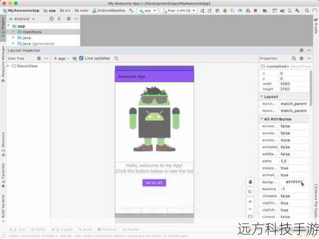Open the '+ app' process selector dropdown
The width and height of the screenshot is (319, 239).
[x=62, y=58]
